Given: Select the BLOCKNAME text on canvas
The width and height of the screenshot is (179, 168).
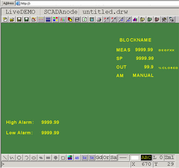Looking at the screenshot, I should coord(135,40).
